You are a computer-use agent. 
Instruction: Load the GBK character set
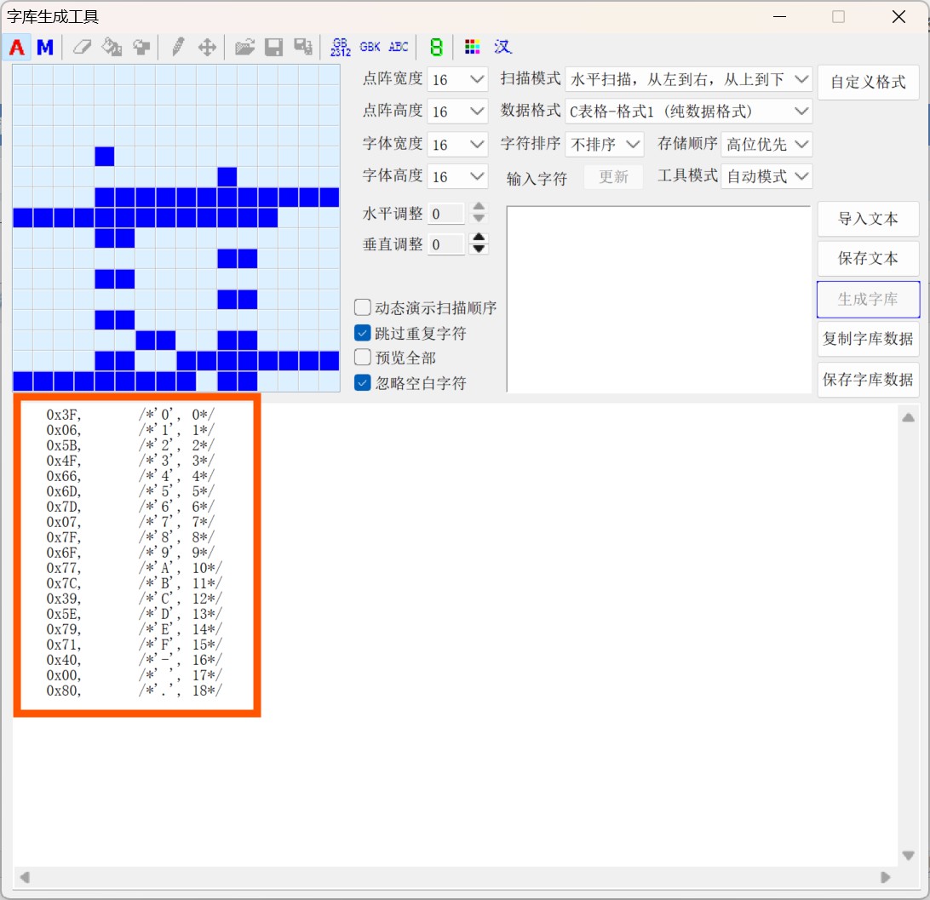(x=370, y=47)
